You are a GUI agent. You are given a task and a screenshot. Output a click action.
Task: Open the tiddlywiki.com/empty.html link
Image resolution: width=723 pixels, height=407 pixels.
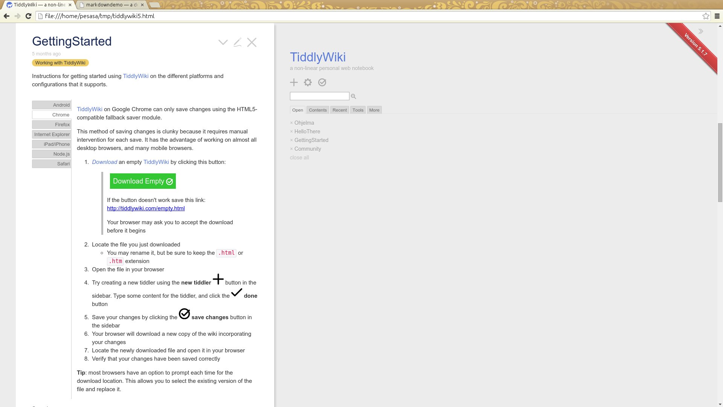point(146,208)
